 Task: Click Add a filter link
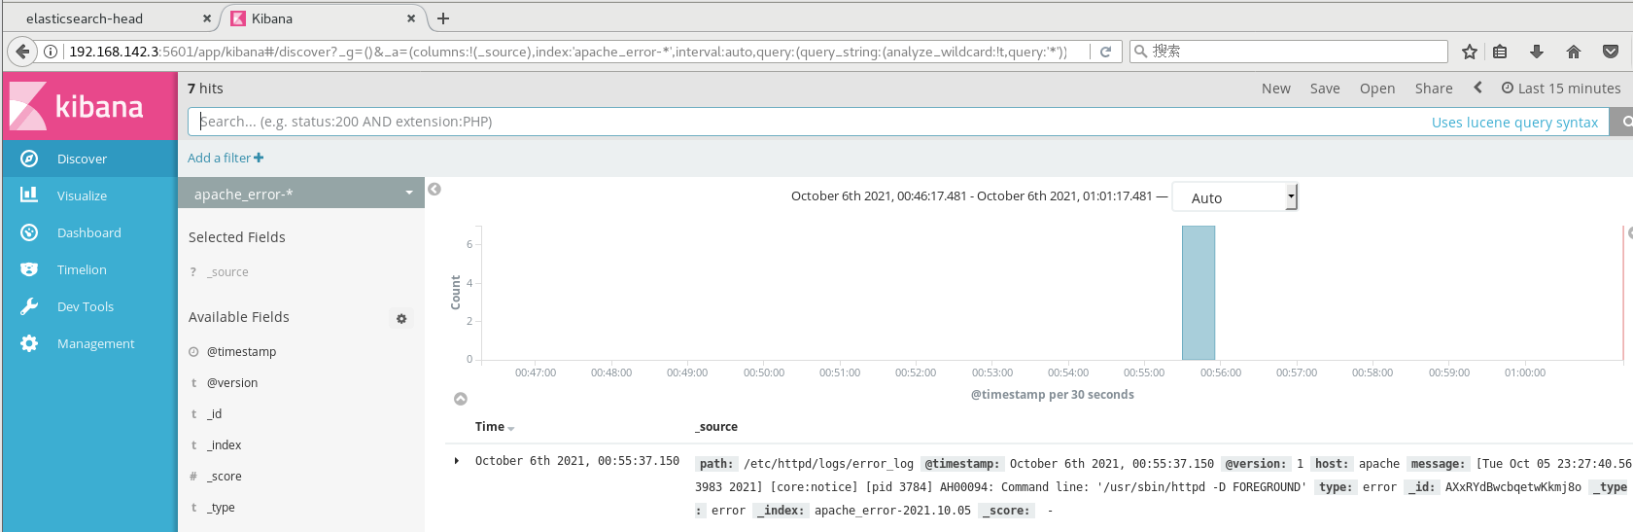pos(226,158)
